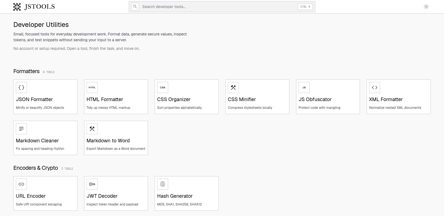Click the Encoders & Crypto section heading
This screenshot has width=444, height=216.
pos(36,168)
